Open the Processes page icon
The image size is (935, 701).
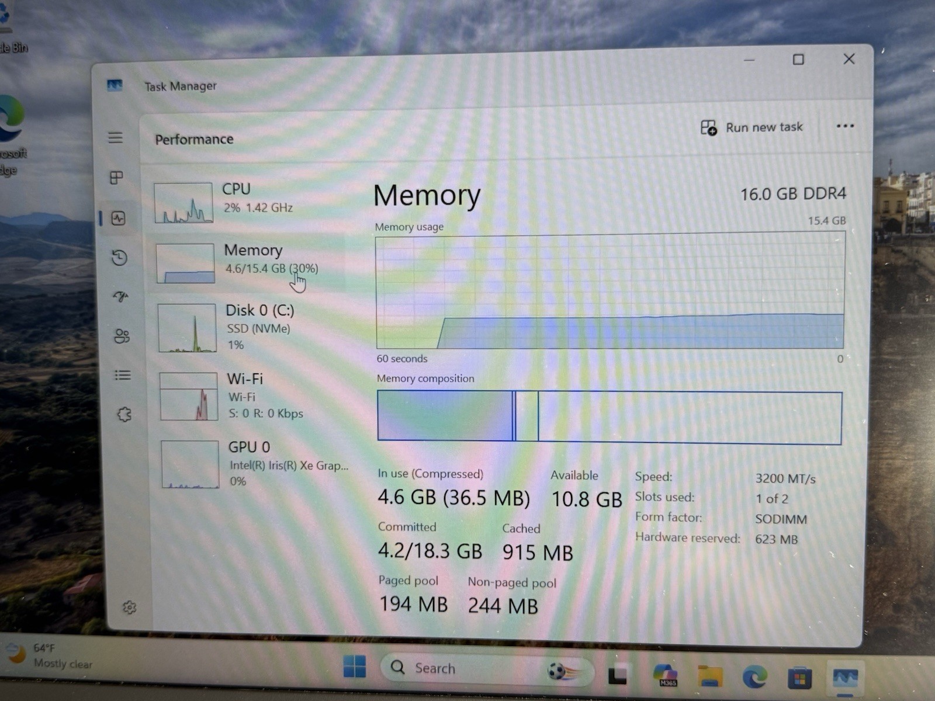[x=116, y=177]
